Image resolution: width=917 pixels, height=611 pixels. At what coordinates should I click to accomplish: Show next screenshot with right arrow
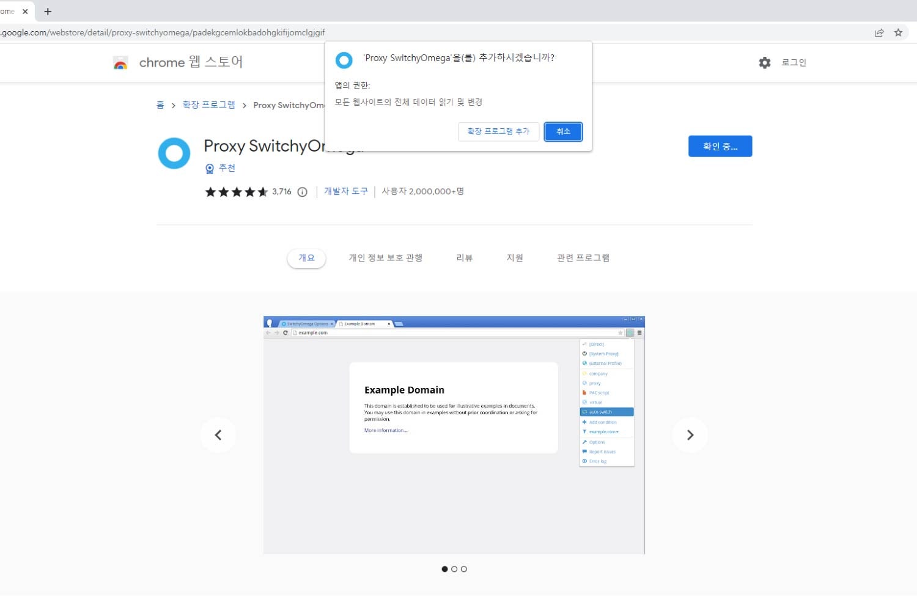click(x=690, y=435)
